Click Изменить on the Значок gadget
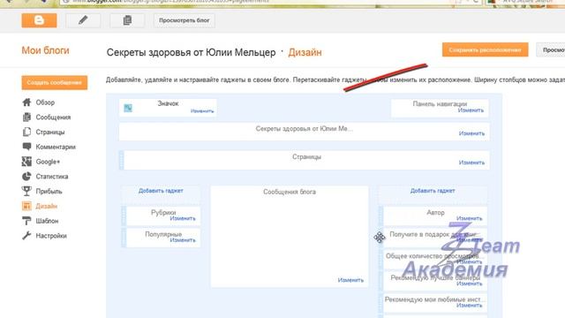 pos(202,111)
